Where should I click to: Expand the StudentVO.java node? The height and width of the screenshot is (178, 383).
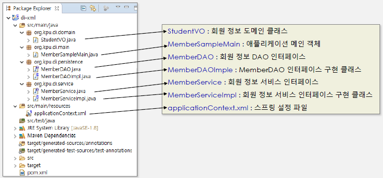pyautogui.click(x=29, y=40)
